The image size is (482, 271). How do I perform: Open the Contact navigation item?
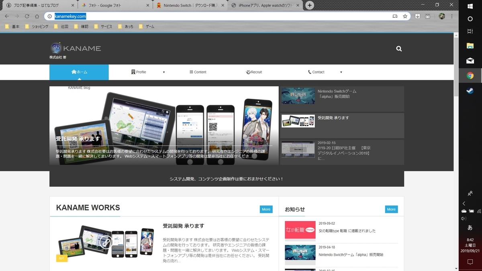tap(316, 72)
